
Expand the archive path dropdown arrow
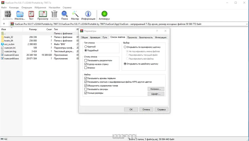click(x=247, y=24)
